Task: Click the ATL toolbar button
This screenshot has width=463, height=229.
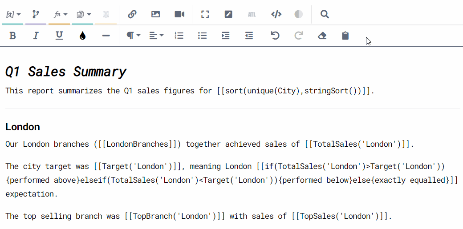Action: tap(252, 14)
